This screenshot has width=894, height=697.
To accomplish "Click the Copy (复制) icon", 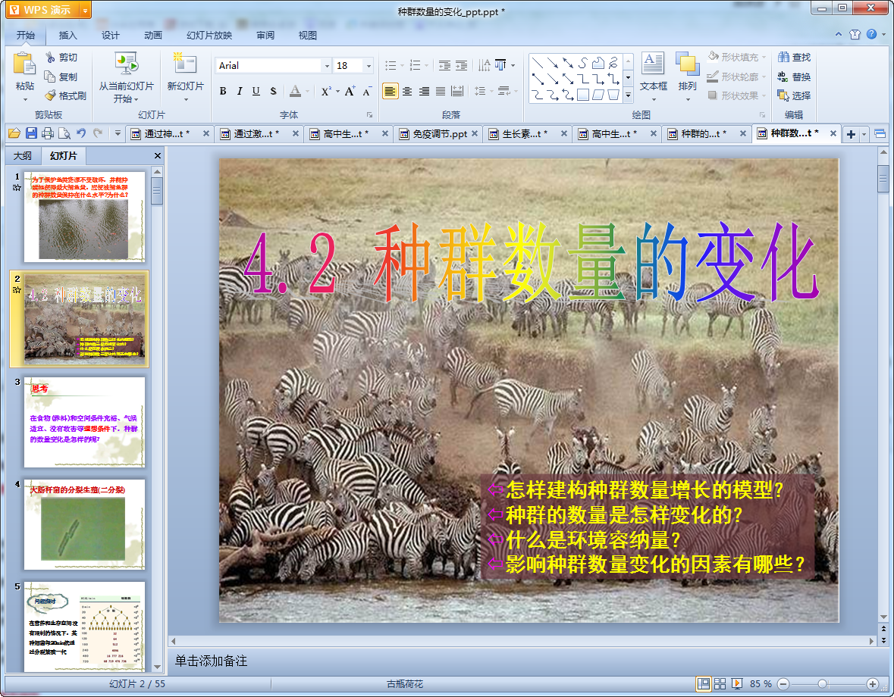I will pyautogui.click(x=50, y=77).
